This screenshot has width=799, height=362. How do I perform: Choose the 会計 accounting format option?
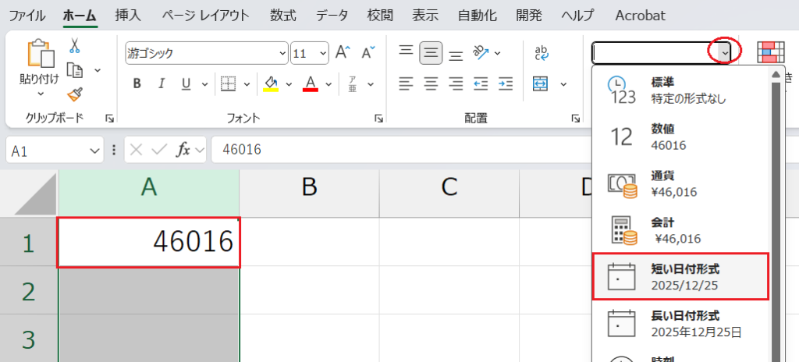pyautogui.click(x=680, y=230)
